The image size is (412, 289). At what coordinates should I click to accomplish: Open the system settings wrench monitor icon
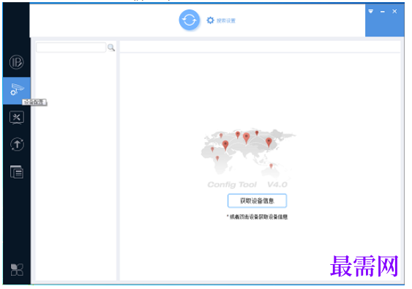tap(17, 118)
